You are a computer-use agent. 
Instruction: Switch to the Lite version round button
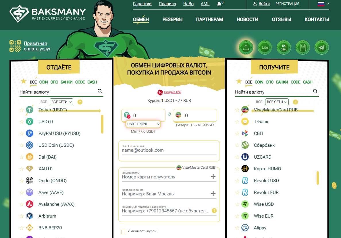click(x=265, y=47)
